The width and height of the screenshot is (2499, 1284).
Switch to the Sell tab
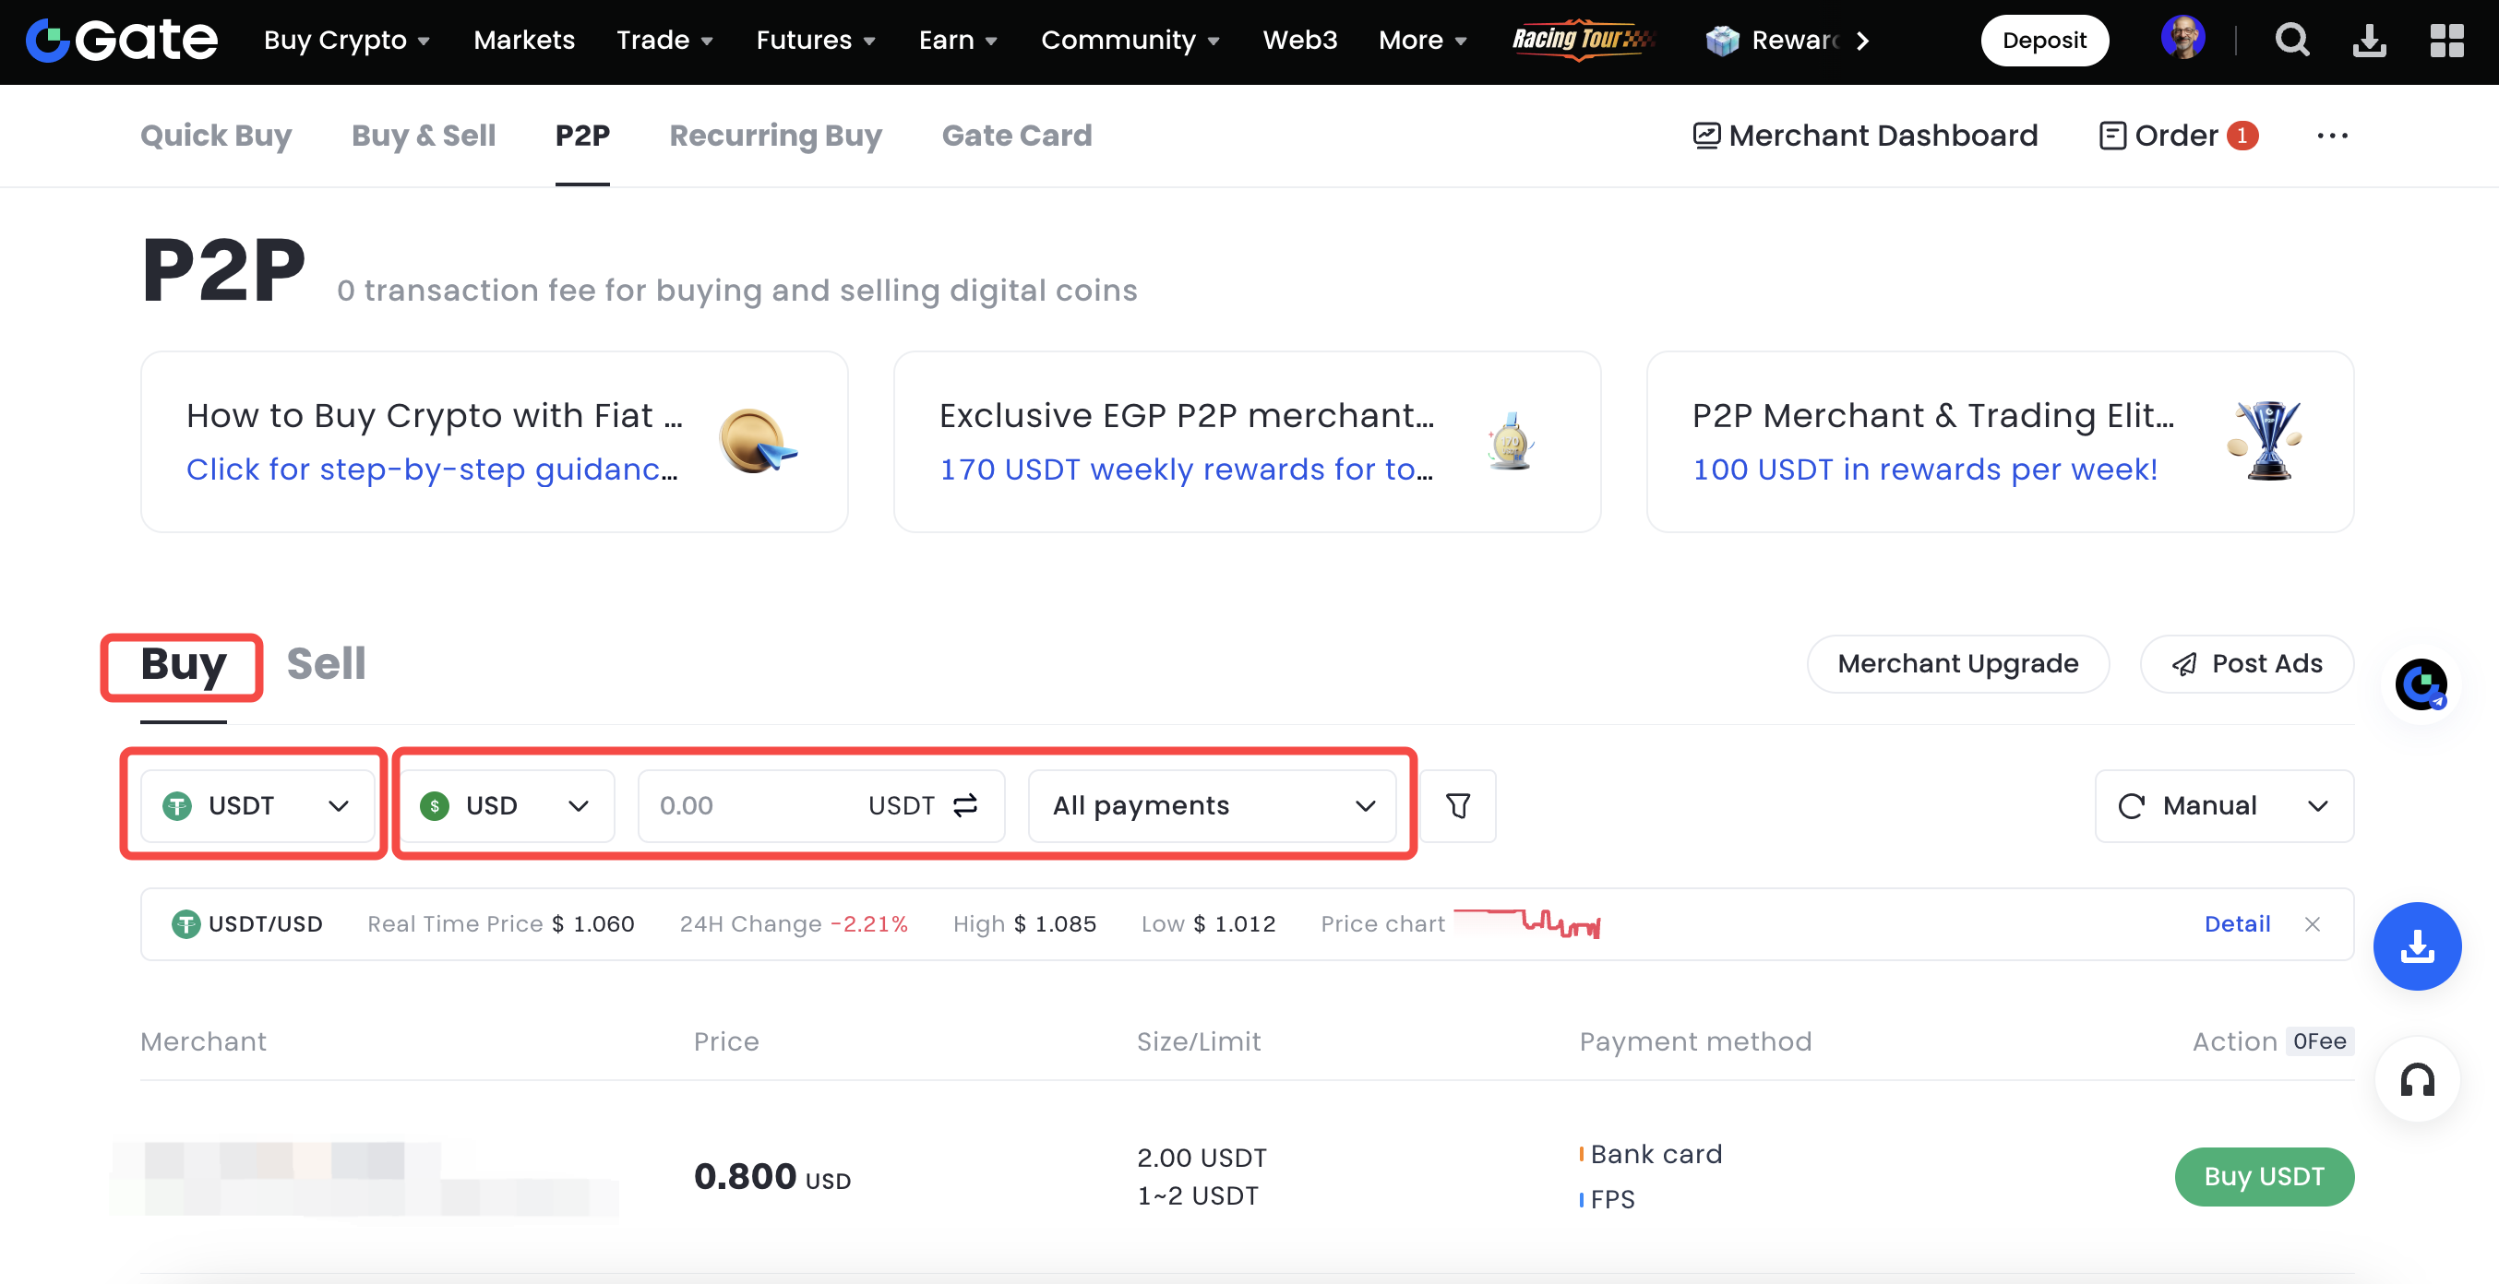pyautogui.click(x=326, y=664)
